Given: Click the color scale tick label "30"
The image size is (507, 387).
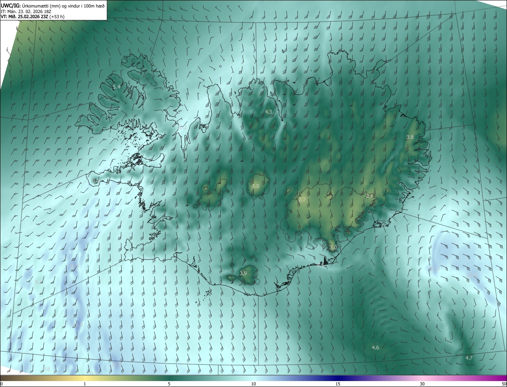Looking at the screenshot, I should pos(422,384).
